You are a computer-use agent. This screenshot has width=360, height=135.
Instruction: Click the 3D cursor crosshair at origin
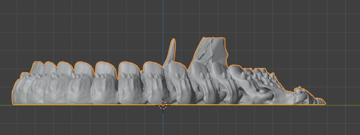point(163,105)
